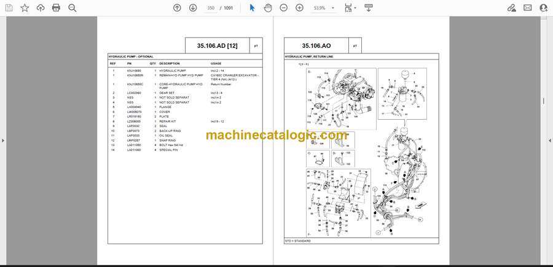Click the total page count 1091
This screenshot has height=267, width=553.
pyautogui.click(x=229, y=8)
